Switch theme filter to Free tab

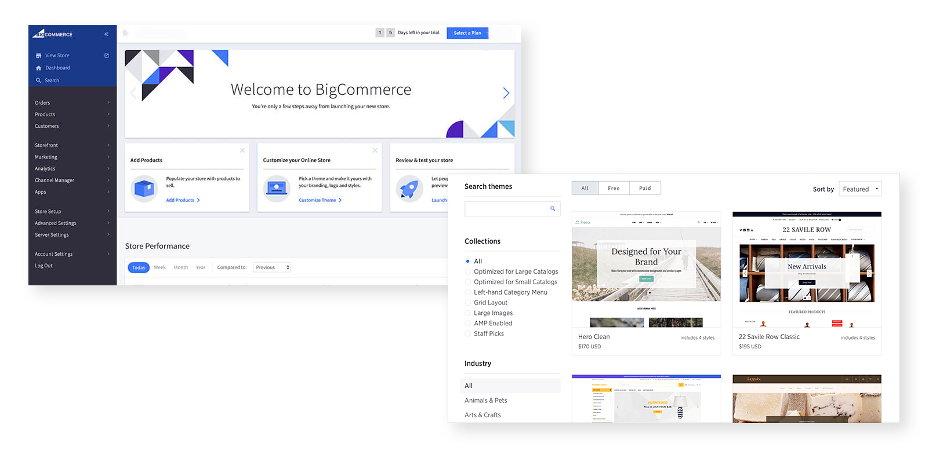(614, 188)
